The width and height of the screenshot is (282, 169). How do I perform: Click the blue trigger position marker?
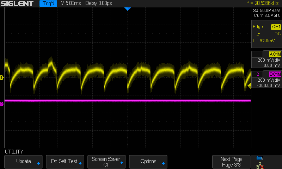(x=128, y=9)
